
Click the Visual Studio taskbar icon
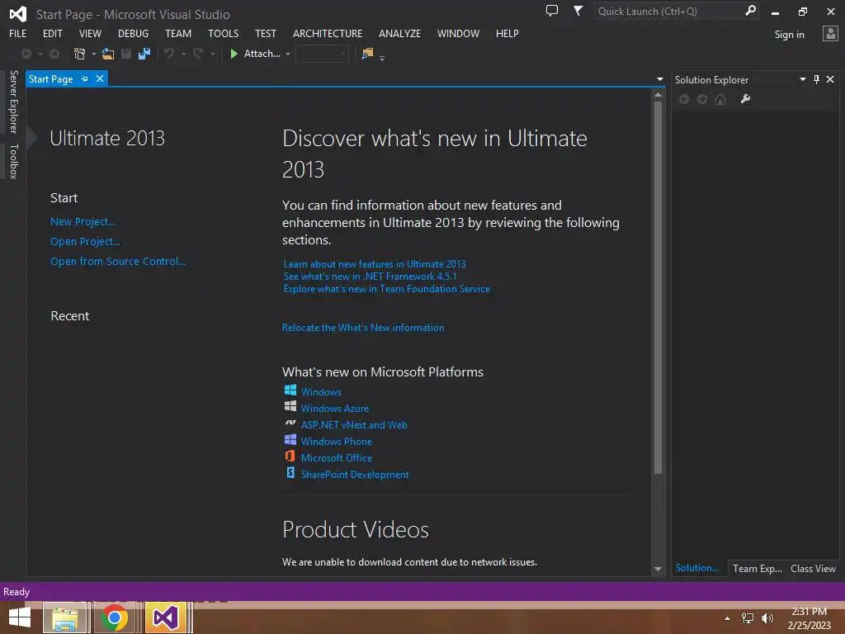165,617
